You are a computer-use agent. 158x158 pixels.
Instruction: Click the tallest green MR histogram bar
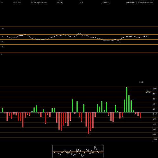tap(127, 100)
